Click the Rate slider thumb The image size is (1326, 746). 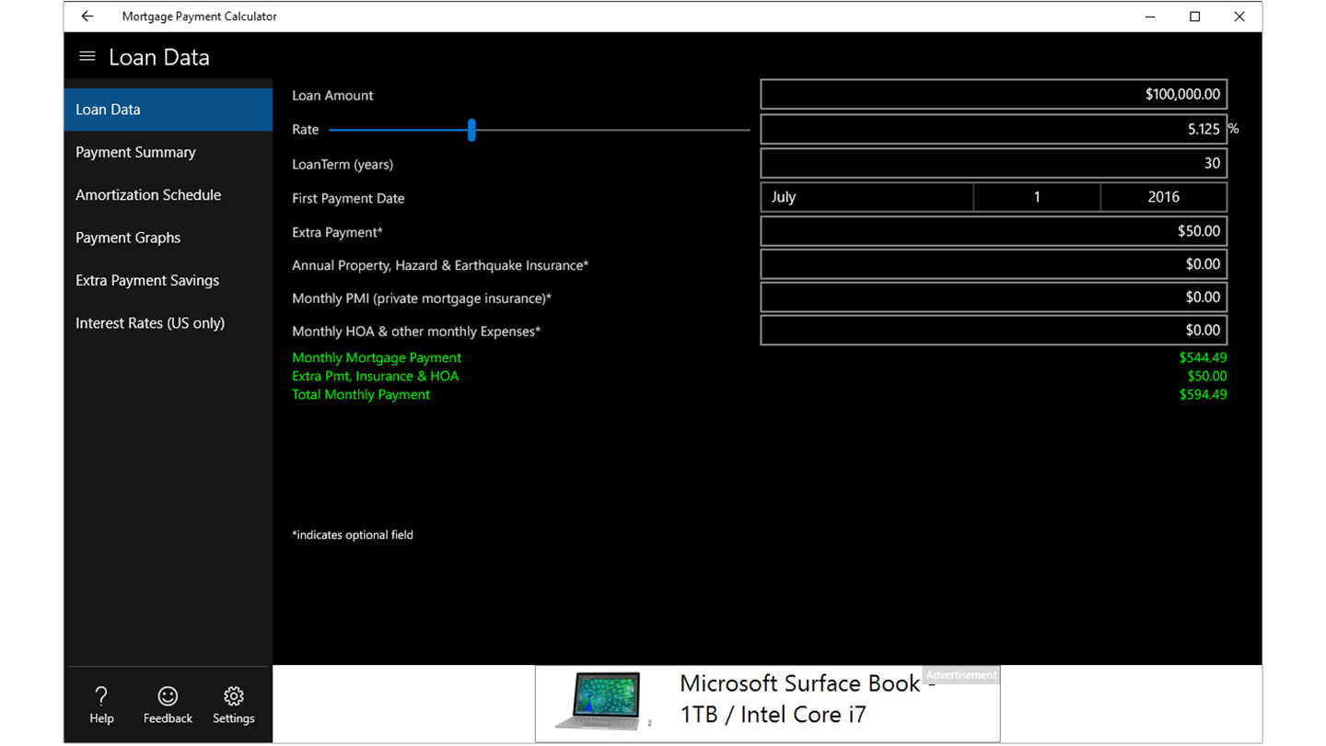click(x=471, y=130)
